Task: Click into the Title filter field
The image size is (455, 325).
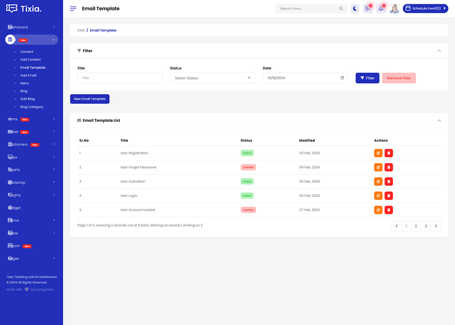Action: click(120, 78)
